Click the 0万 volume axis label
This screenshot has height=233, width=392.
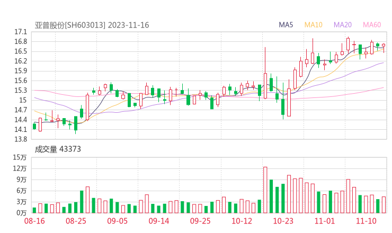(x=22, y=213)
